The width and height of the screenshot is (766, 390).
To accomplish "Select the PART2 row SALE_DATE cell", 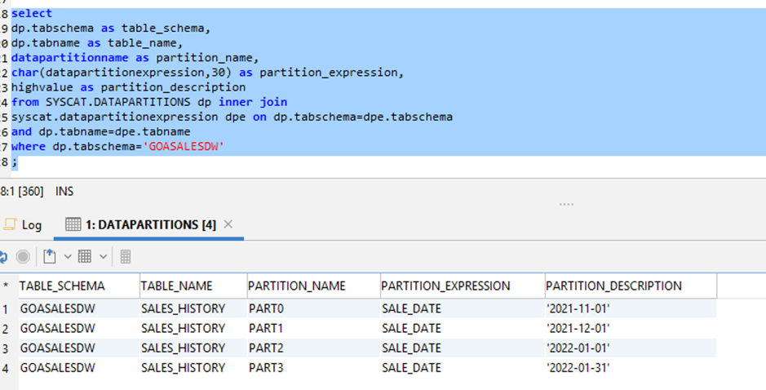I will pos(411,348).
